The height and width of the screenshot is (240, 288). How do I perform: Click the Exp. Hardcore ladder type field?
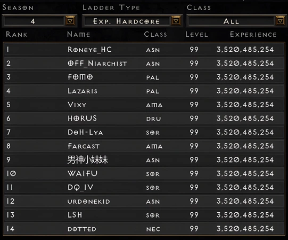pyautogui.click(x=127, y=21)
